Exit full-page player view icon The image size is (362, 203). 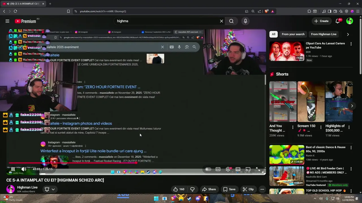coord(258,169)
